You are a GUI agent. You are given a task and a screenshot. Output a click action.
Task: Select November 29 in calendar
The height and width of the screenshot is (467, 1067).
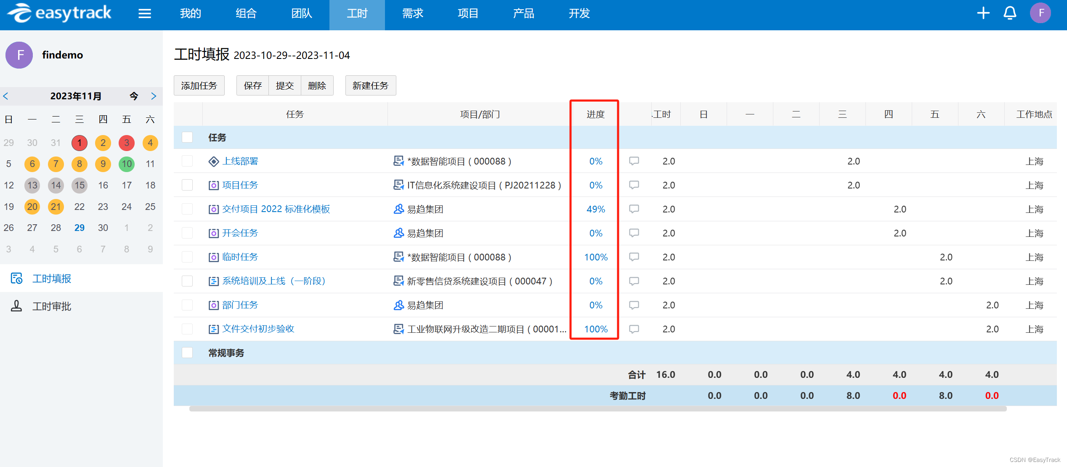[x=80, y=228]
